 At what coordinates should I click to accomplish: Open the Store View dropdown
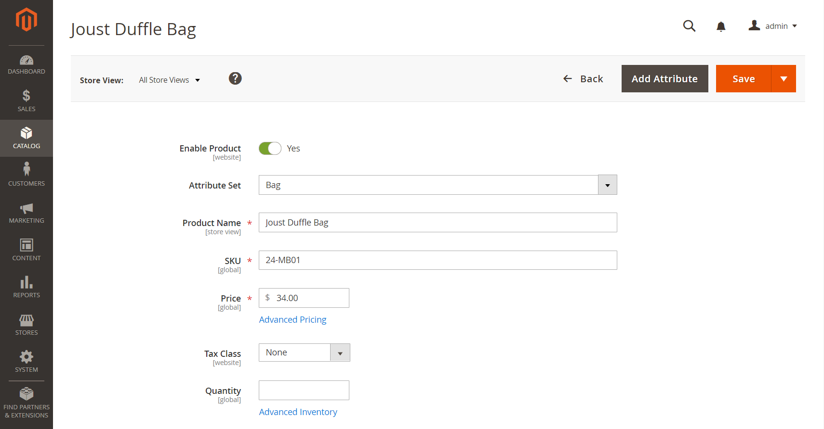pos(170,80)
